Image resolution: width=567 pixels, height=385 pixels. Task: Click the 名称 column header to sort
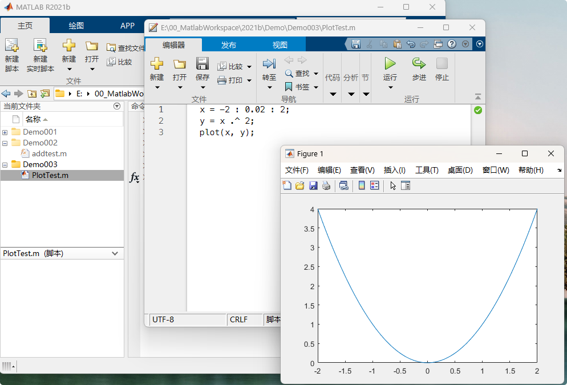(x=33, y=119)
